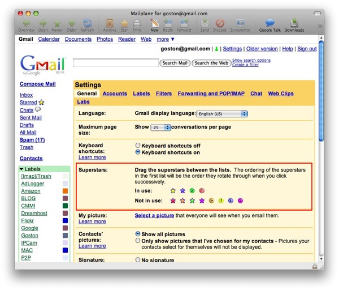Click the purple question mark superstar
The width and height of the screenshot is (339, 290).
click(240, 201)
